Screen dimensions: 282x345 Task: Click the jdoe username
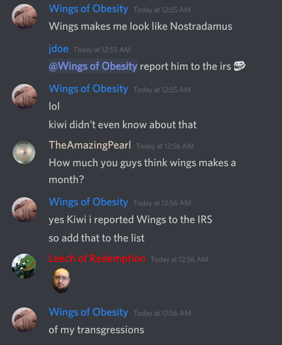click(x=58, y=49)
